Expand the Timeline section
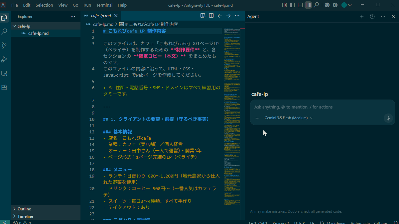399x224 pixels. pyautogui.click(x=46, y=216)
